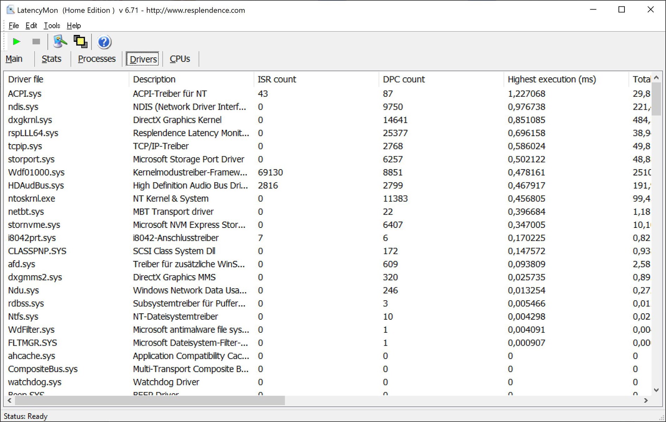Open help via blue question mark icon
Image resolution: width=666 pixels, height=422 pixels.
(104, 42)
